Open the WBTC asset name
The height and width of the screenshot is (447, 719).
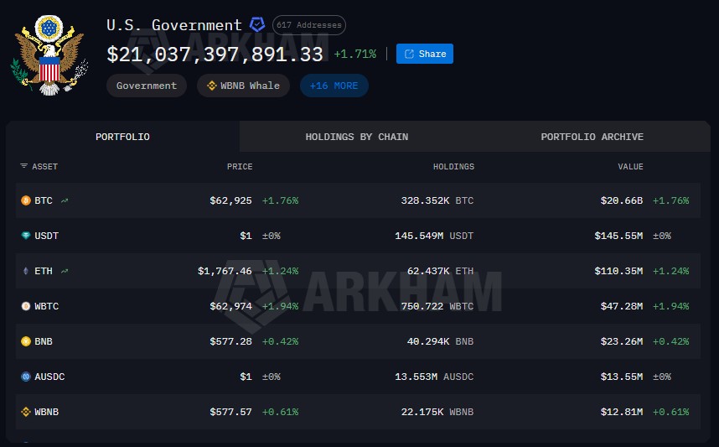[47, 306]
